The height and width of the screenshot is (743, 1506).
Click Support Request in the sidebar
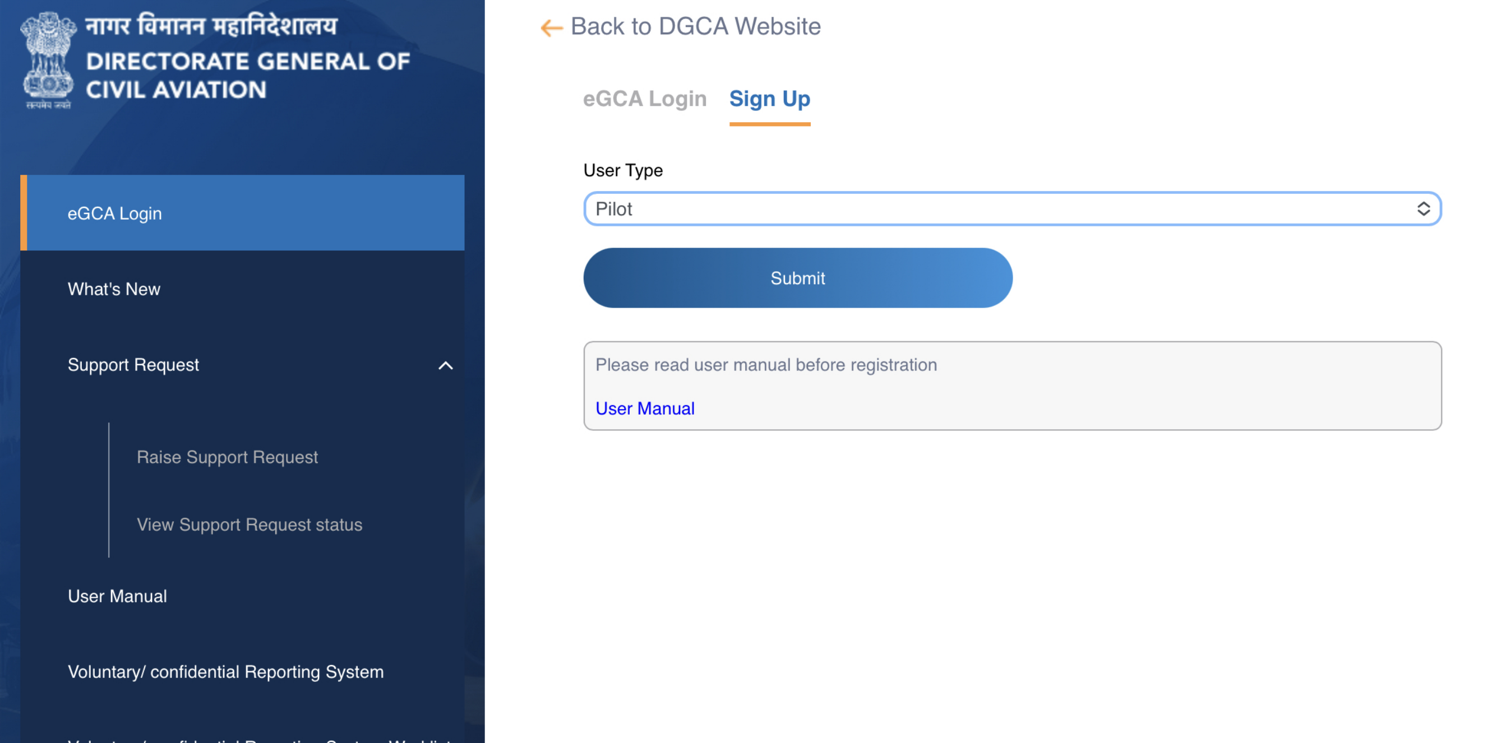133,365
